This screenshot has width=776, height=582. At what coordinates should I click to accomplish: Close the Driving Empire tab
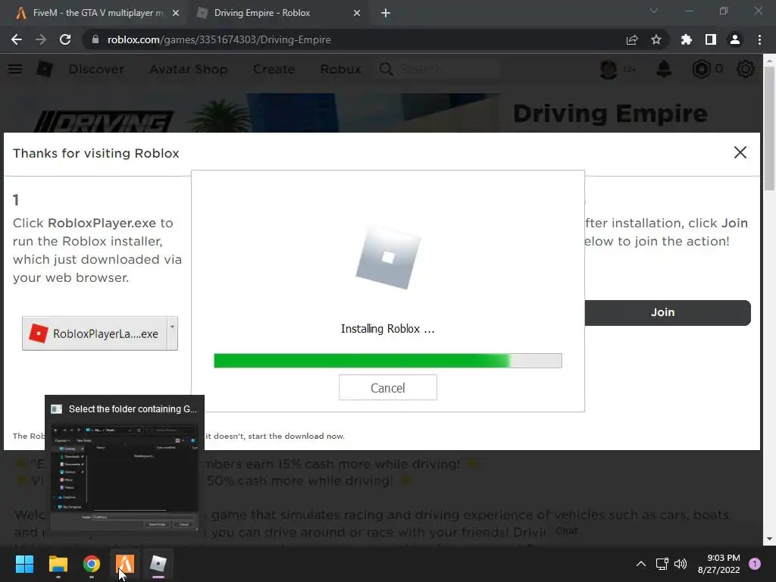coord(357,13)
